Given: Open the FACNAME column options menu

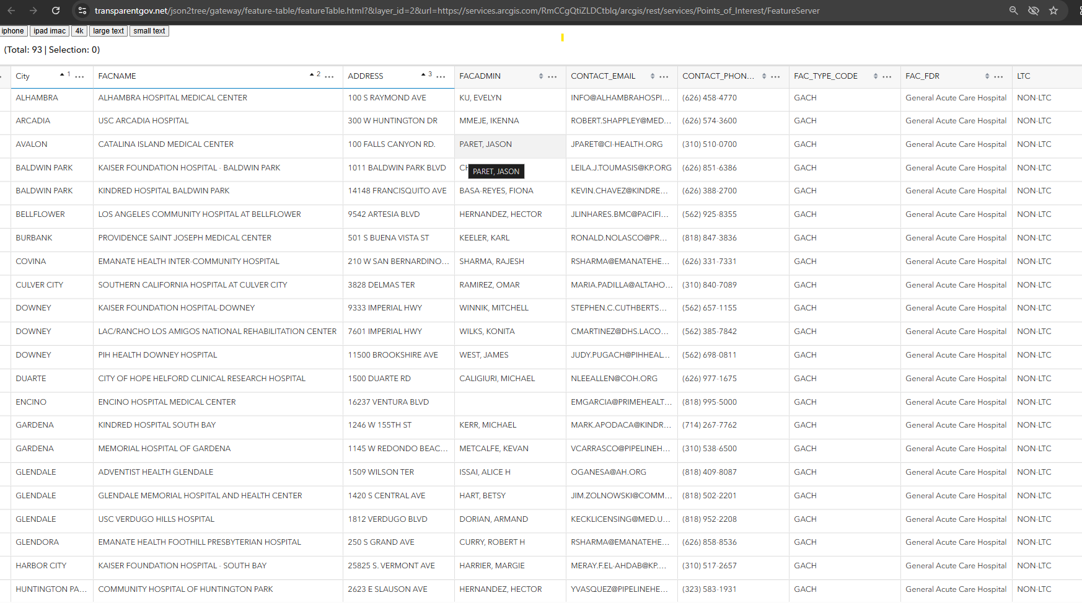Looking at the screenshot, I should tap(330, 77).
